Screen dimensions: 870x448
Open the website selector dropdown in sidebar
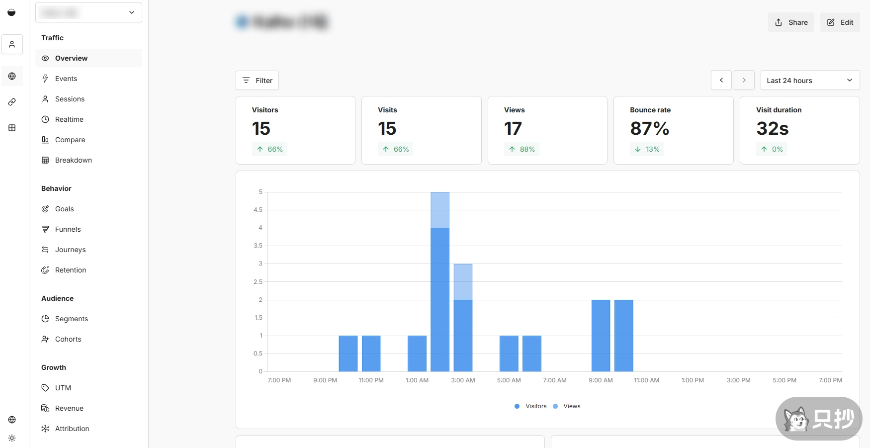(x=88, y=12)
